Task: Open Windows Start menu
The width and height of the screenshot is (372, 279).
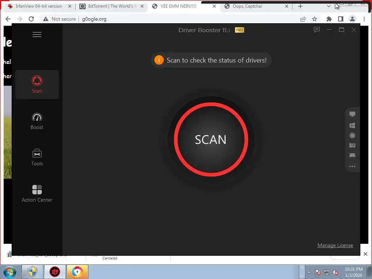Action: [x=10, y=272]
